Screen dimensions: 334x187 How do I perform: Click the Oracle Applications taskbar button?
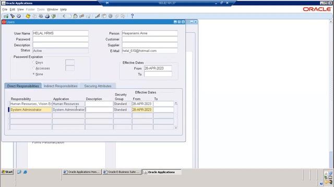coord(162,172)
